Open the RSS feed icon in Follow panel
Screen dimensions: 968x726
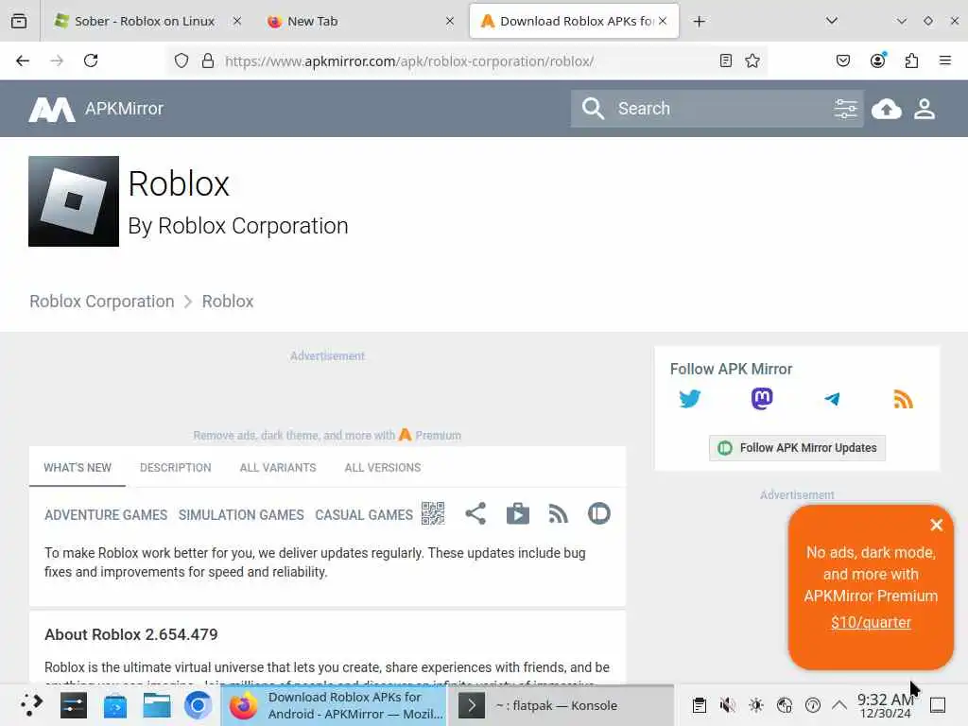pos(903,400)
